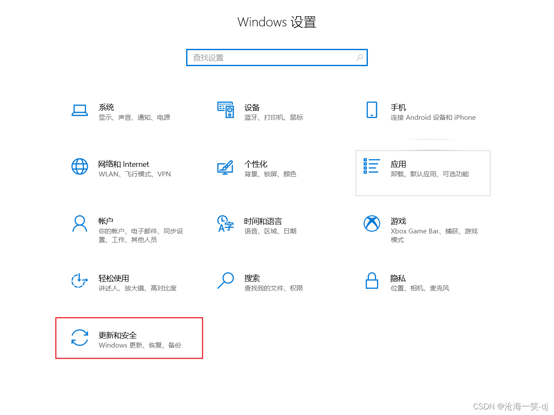554x415 pixels.
Task: Click text 背景、锁屏、颜色
Action: [271, 174]
